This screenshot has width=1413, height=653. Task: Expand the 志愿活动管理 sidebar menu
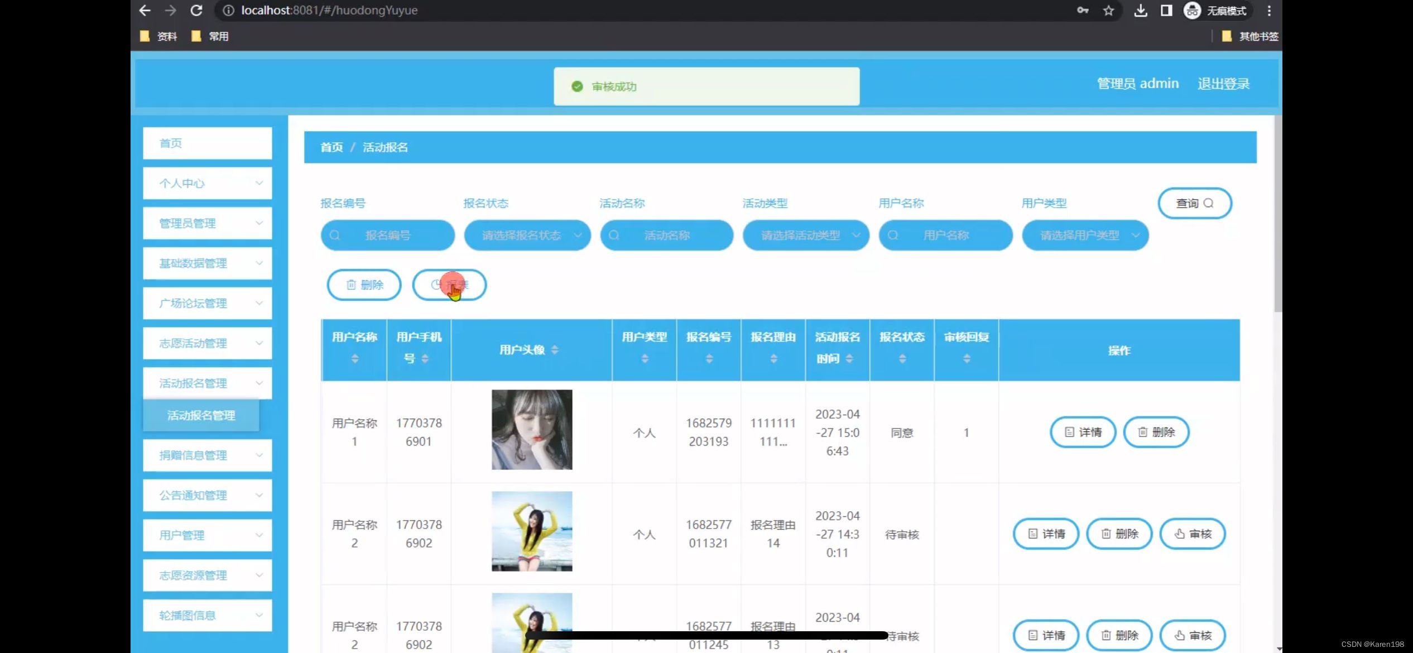208,343
